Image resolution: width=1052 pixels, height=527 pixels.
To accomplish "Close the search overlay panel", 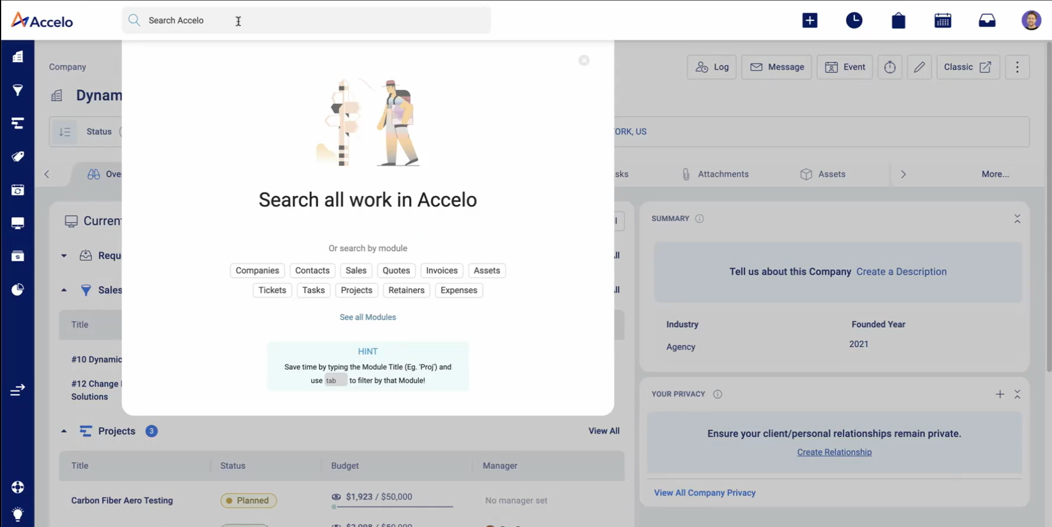I will 584,60.
